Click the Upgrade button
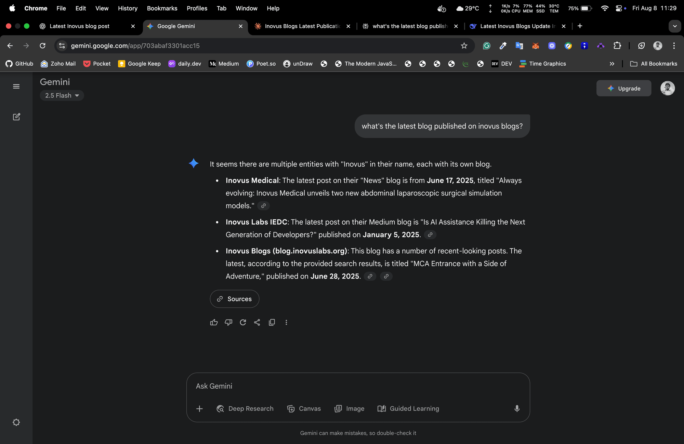The width and height of the screenshot is (684, 444). click(x=623, y=88)
